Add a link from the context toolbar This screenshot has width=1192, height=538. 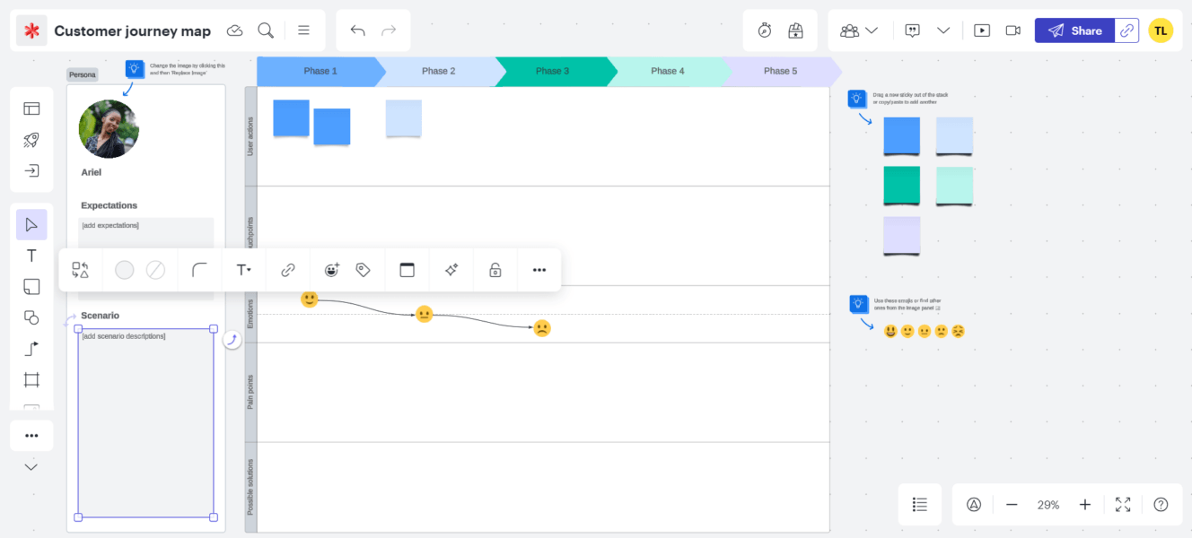point(288,269)
